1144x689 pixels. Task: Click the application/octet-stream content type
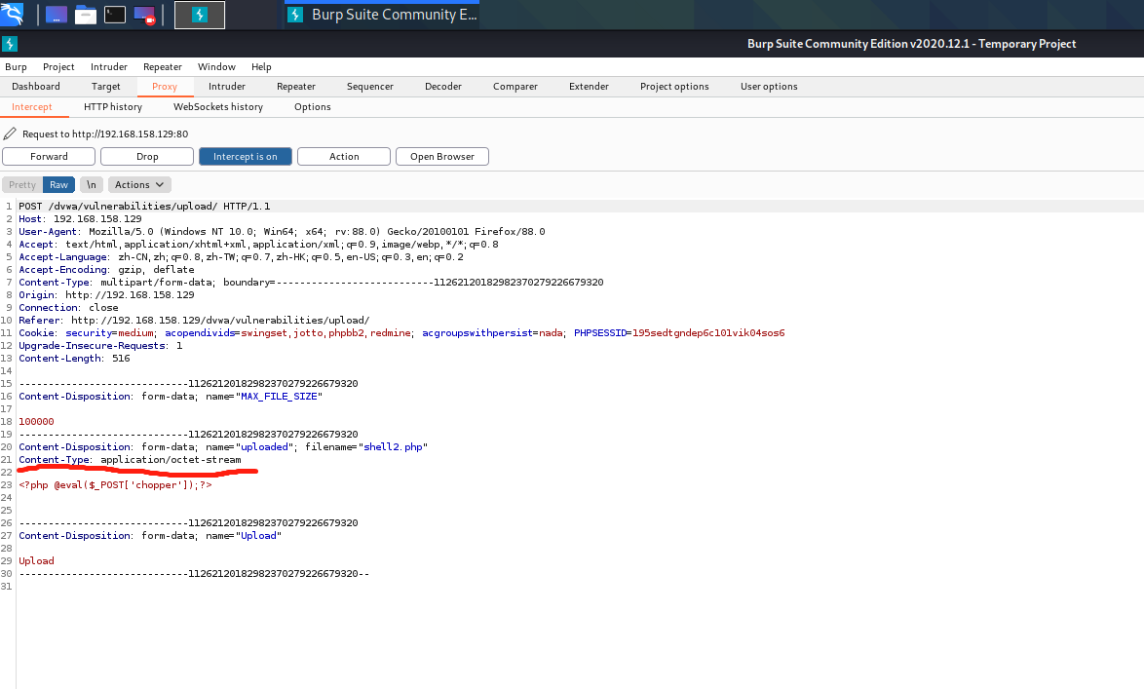point(171,460)
